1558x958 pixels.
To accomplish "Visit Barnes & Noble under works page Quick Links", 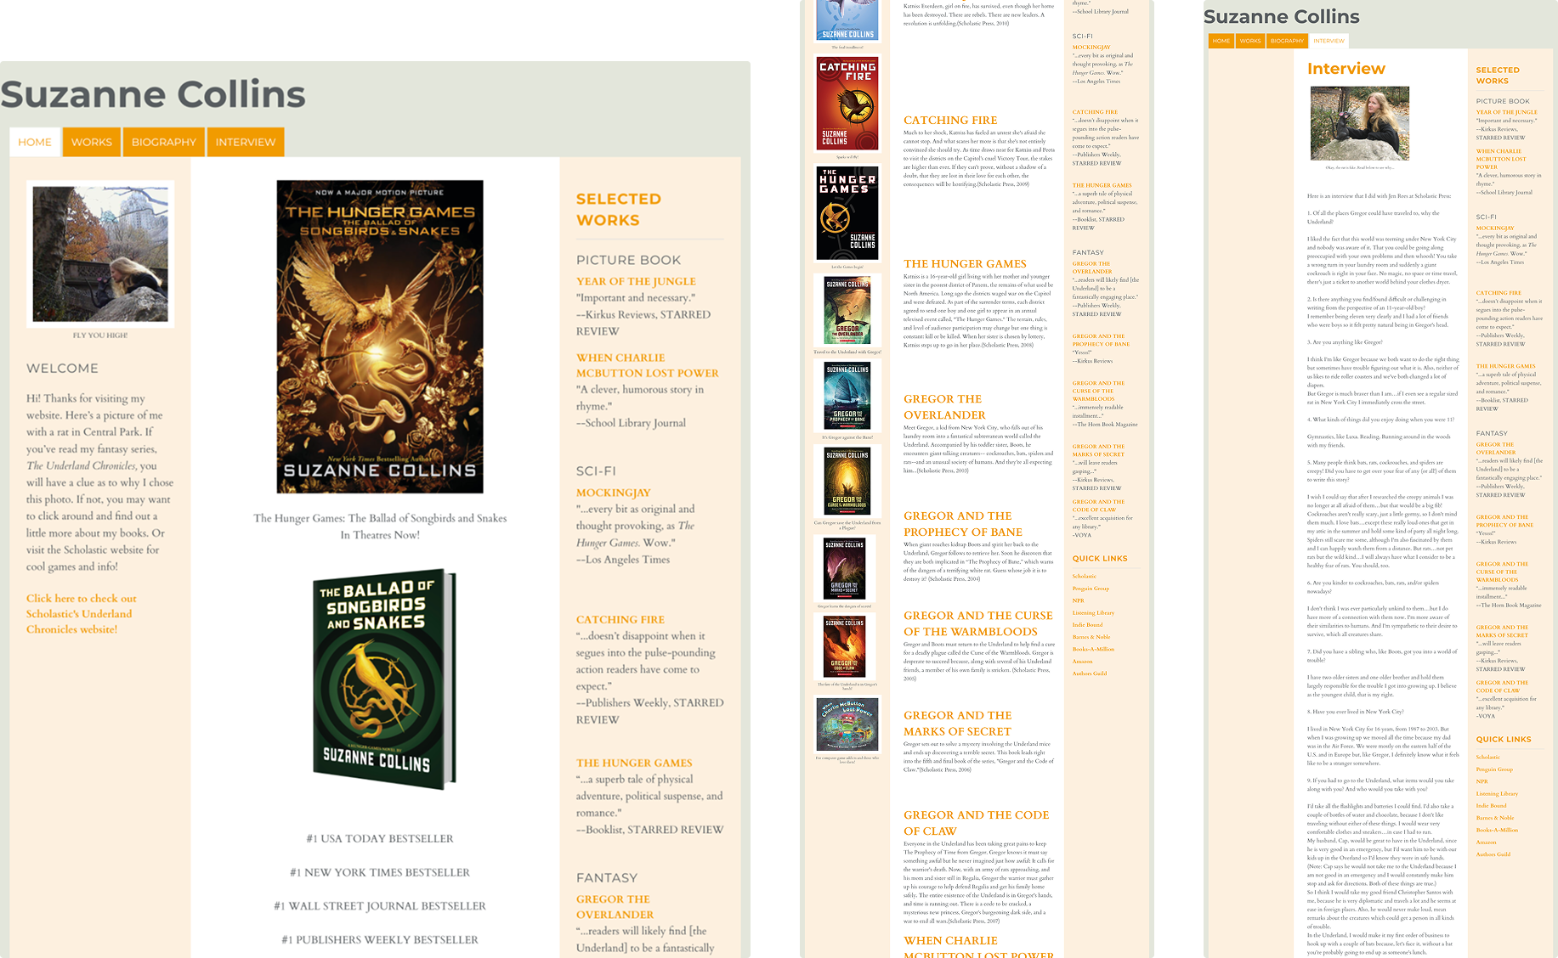I will click(1091, 637).
